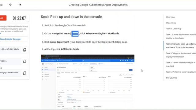Click the heading Scale Pods up and down

click(x=71, y=17)
